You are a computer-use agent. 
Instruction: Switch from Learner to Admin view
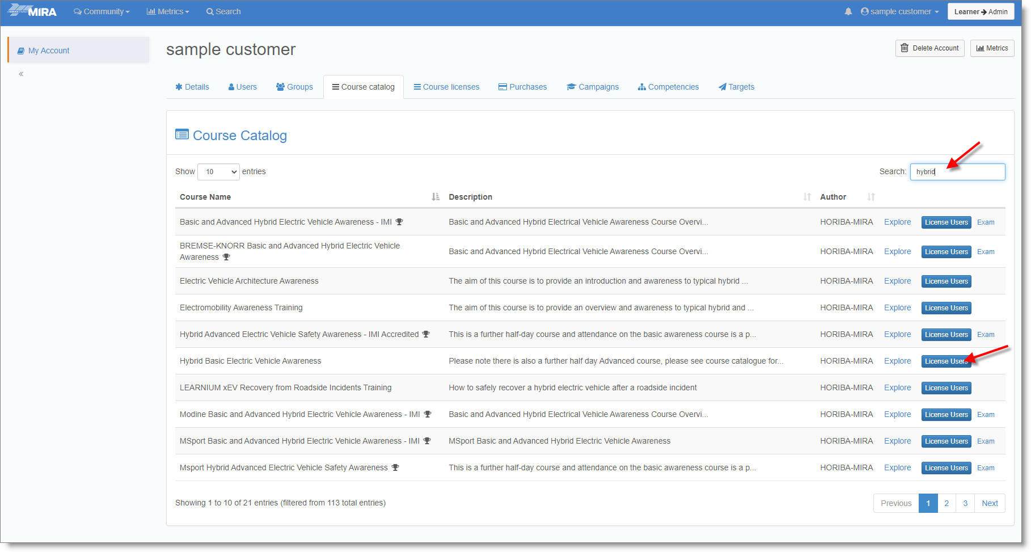[981, 11]
